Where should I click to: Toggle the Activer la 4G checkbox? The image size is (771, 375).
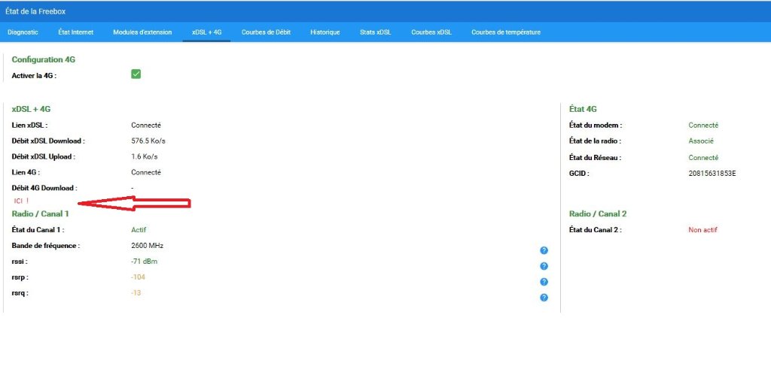136,74
